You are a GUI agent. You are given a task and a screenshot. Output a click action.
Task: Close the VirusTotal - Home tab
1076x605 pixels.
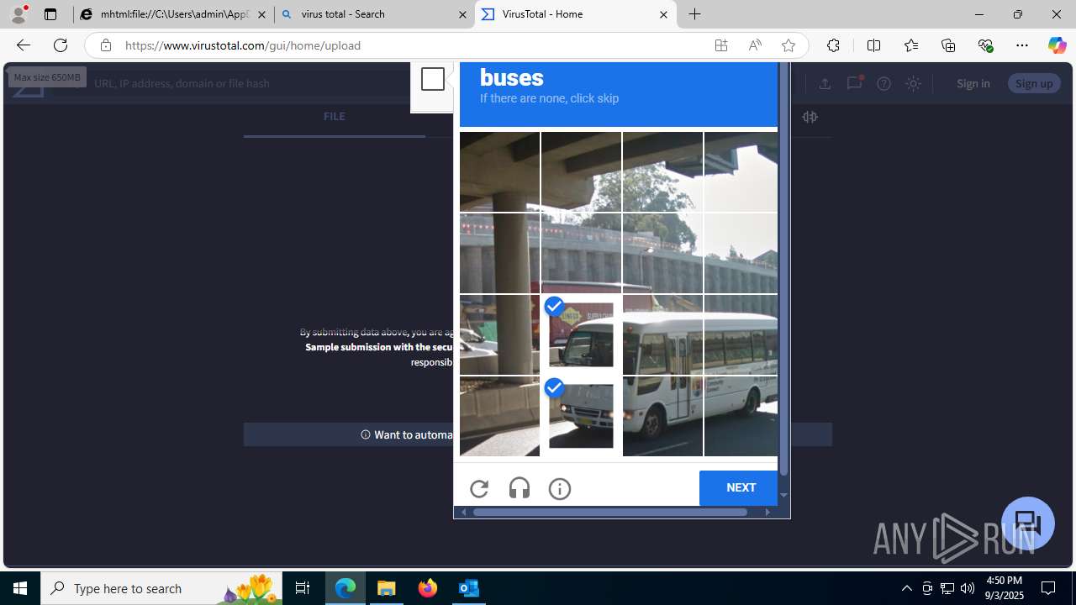663,14
